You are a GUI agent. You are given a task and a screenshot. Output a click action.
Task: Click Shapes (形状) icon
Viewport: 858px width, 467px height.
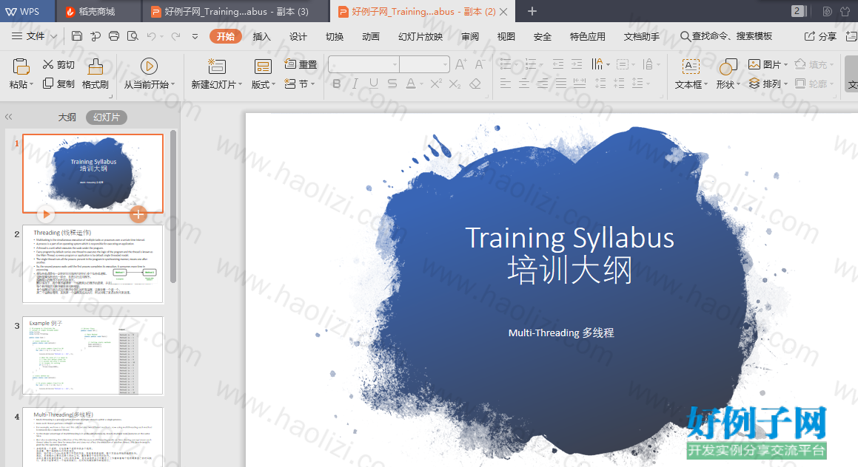pyautogui.click(x=728, y=67)
